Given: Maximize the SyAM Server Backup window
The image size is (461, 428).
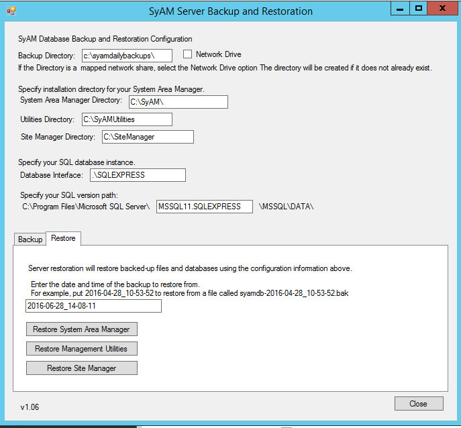Looking at the screenshot, I should pos(419,9).
